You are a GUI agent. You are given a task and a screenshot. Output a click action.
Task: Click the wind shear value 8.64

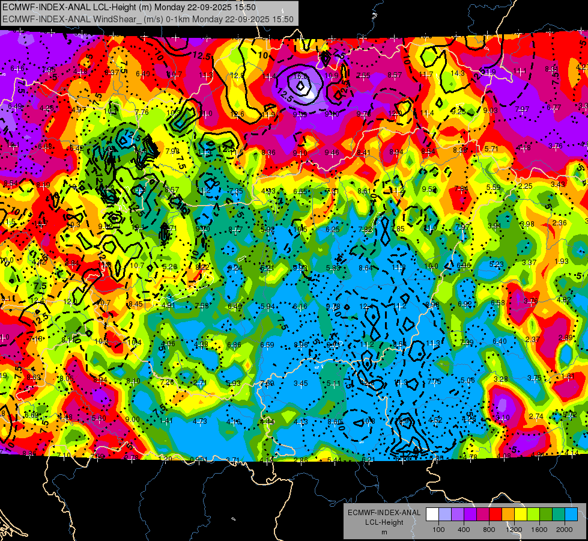[366, 268]
